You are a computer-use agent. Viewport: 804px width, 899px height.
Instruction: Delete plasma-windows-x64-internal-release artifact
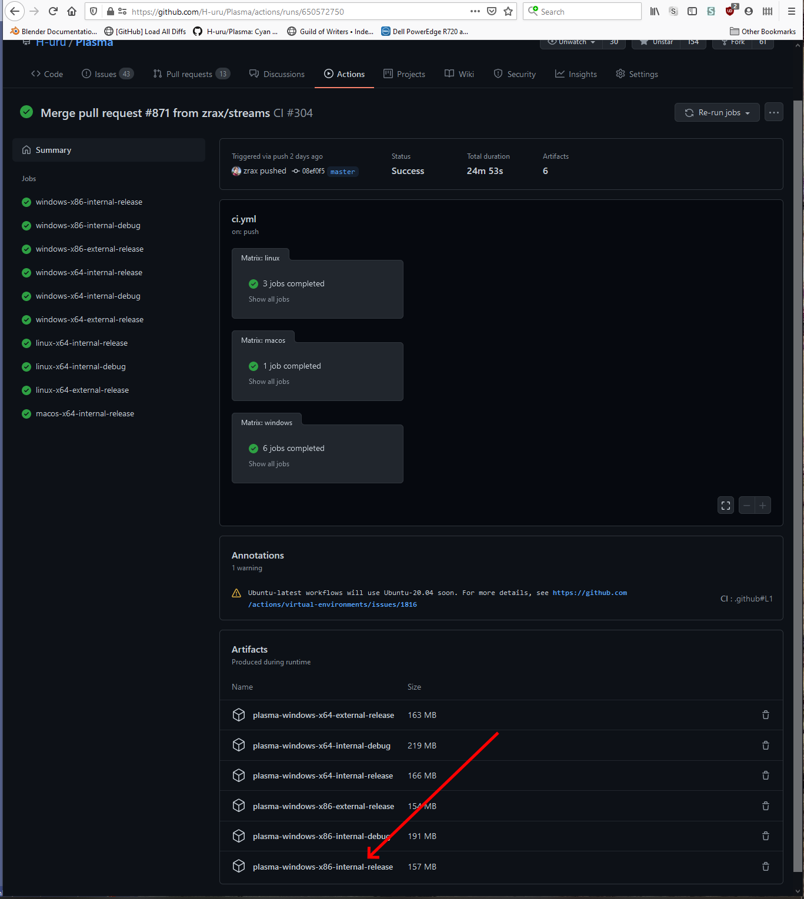point(766,776)
